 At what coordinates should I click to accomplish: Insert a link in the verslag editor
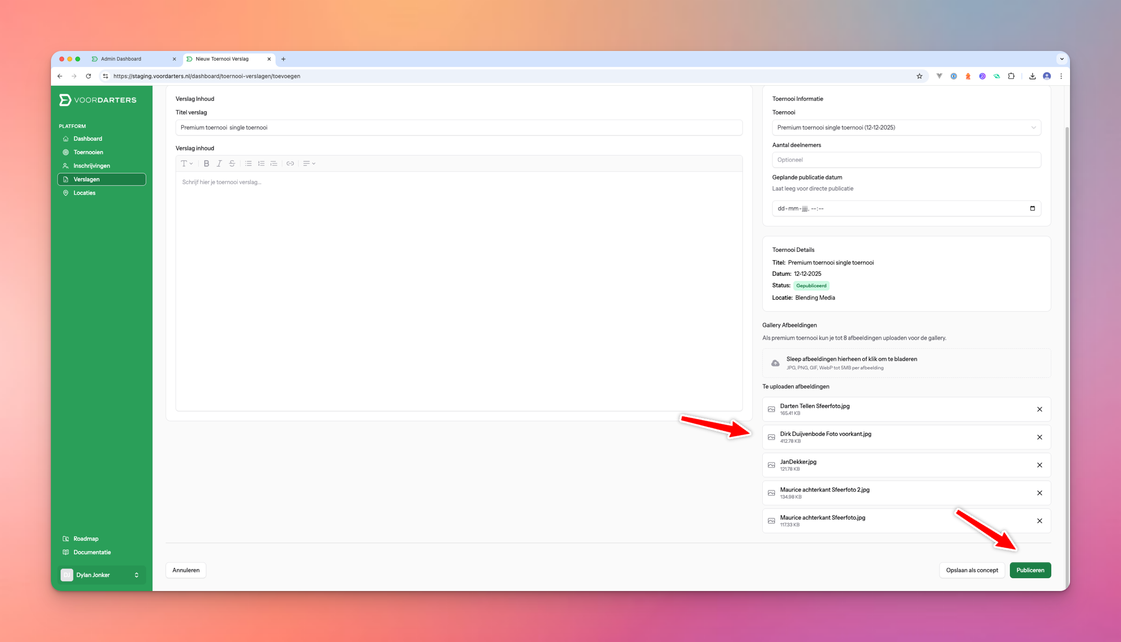(x=290, y=164)
